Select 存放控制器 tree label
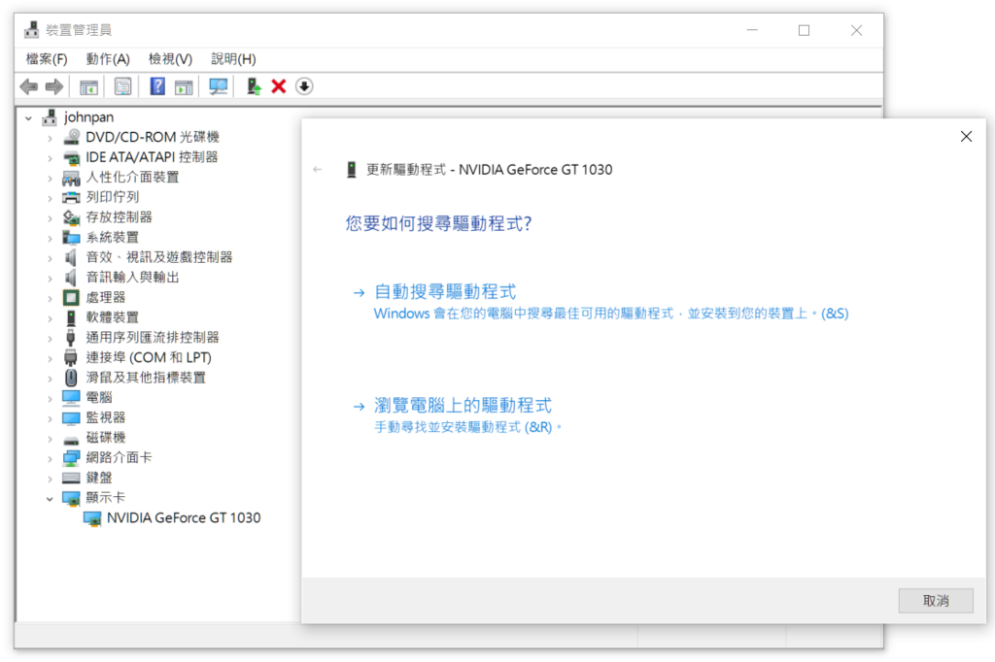This screenshot has height=662, width=995. click(x=120, y=216)
